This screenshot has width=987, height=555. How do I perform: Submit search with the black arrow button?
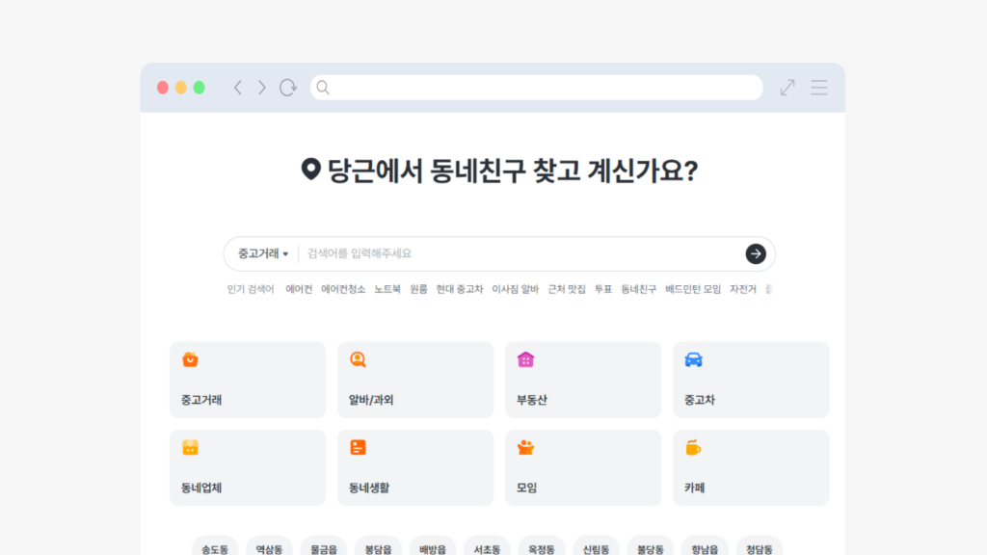[x=756, y=253]
